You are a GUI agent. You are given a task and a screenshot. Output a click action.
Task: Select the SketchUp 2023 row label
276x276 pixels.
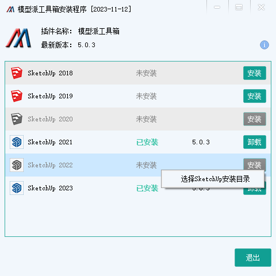[50, 188]
